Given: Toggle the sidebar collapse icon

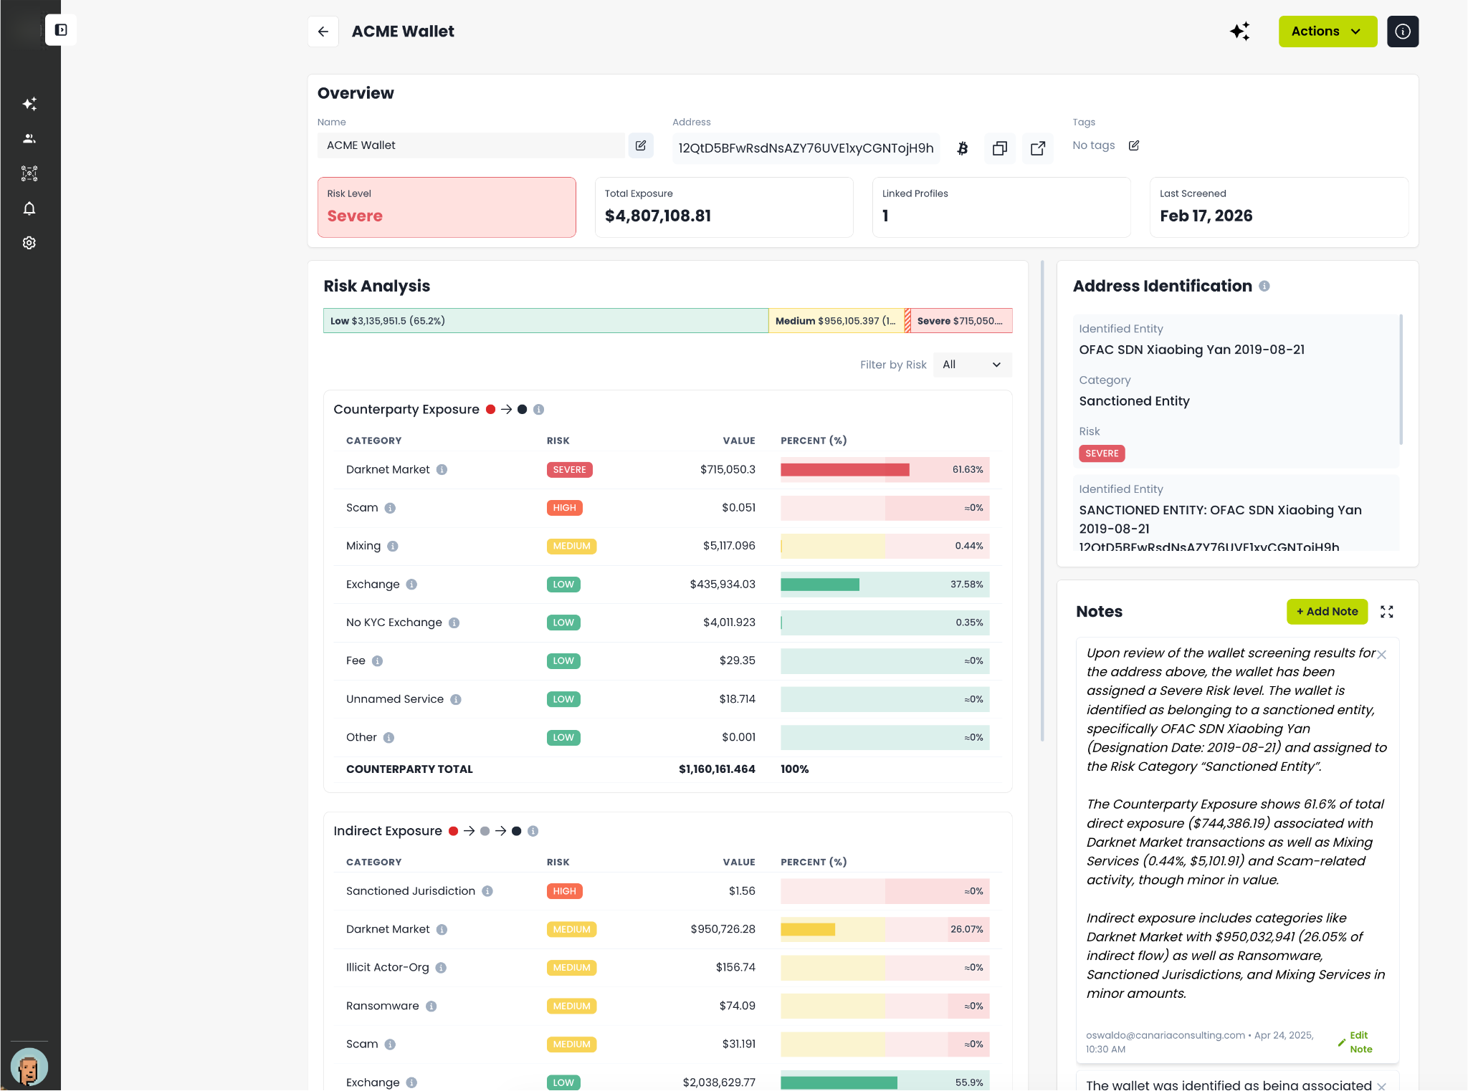Looking at the screenshot, I should (61, 30).
